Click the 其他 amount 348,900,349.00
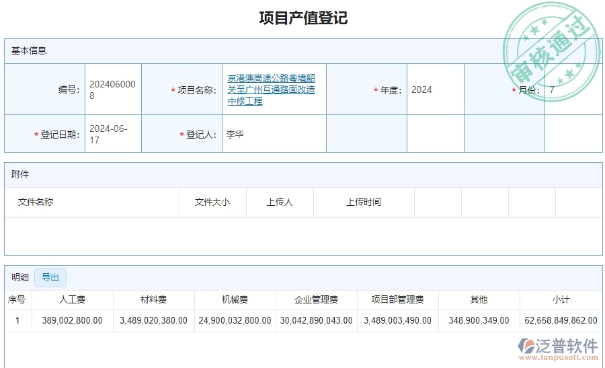The width and height of the screenshot is (605, 368). tap(479, 320)
